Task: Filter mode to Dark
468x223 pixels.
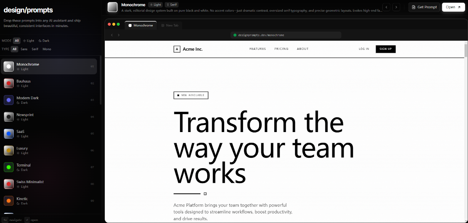Action: point(44,41)
